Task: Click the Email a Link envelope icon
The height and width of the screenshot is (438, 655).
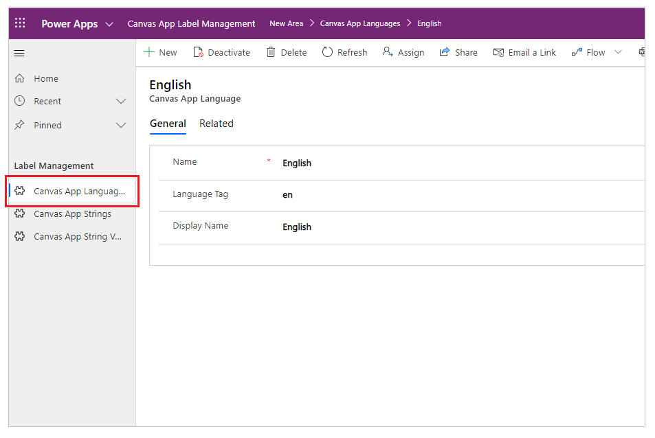Action: pos(498,53)
